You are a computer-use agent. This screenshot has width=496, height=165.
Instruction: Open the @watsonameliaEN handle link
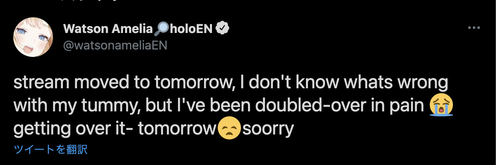point(115,45)
